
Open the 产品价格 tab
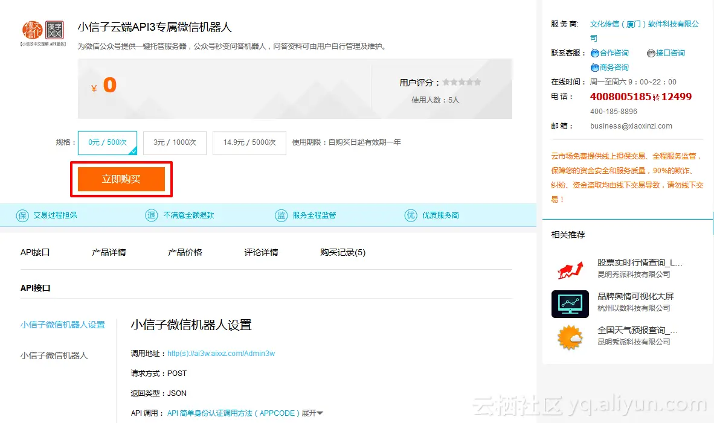point(185,252)
